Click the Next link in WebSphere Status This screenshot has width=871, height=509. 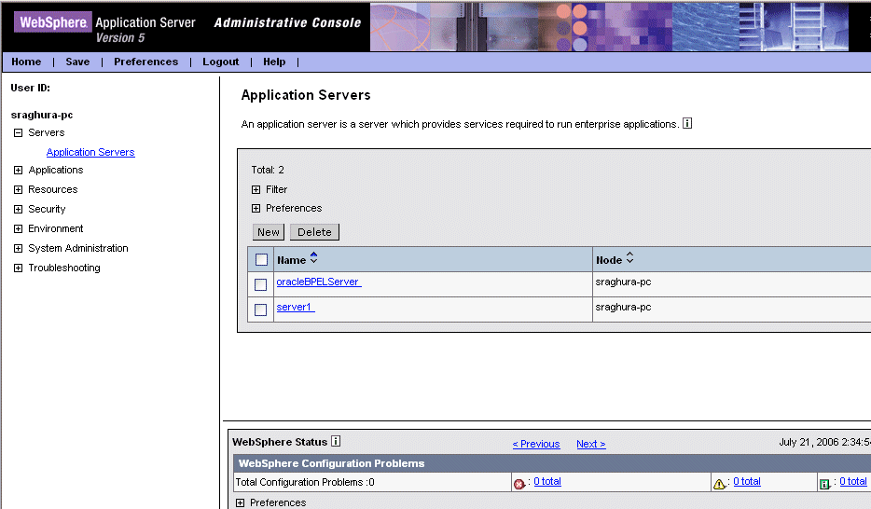coord(591,444)
